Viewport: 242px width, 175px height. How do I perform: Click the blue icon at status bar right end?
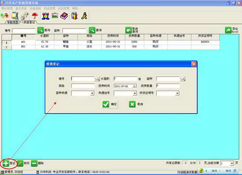(235, 171)
